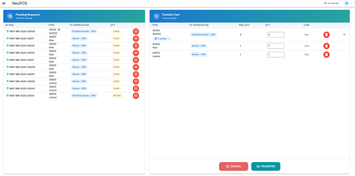Cancel the transfer
Image resolution: width=355 pixels, height=176 pixels.
(x=234, y=166)
